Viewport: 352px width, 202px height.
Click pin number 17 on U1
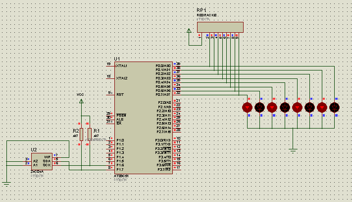click(x=178, y=167)
